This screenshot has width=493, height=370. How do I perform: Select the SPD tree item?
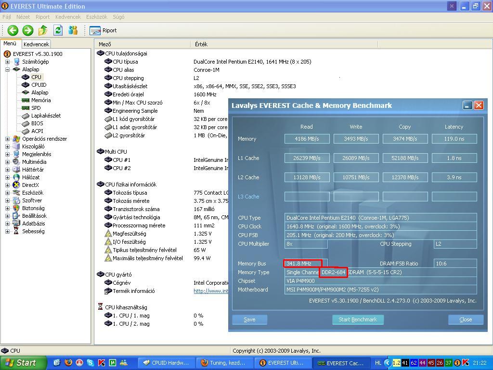click(36, 108)
